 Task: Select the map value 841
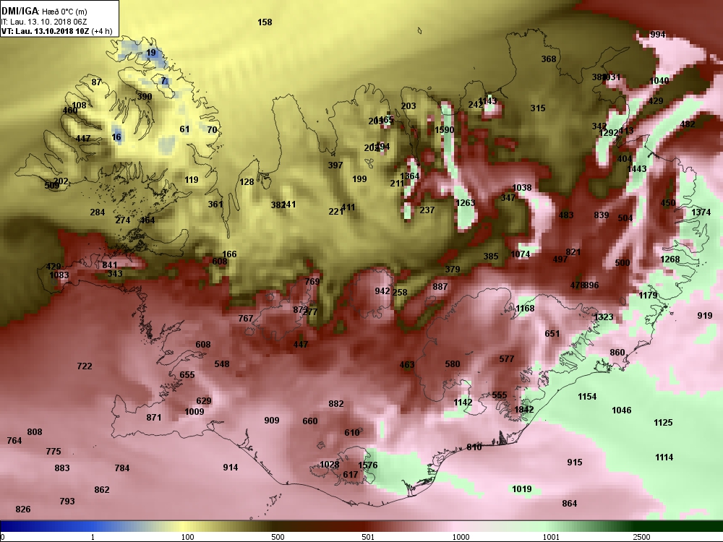110,265
